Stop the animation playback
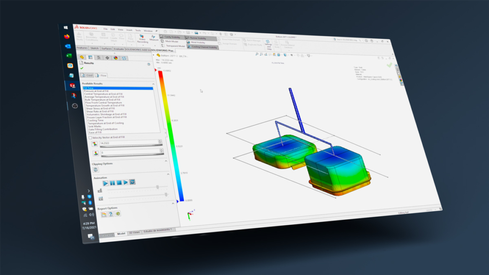Viewport: 489px width, 275px height. tap(118, 182)
